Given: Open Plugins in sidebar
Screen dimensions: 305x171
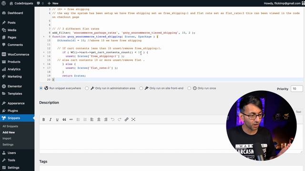Looking at the screenshot, I should click(x=13, y=111).
